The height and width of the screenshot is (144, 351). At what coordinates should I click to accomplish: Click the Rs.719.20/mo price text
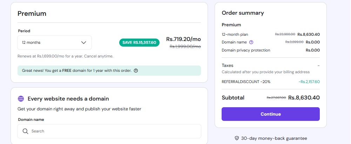pos(183,39)
